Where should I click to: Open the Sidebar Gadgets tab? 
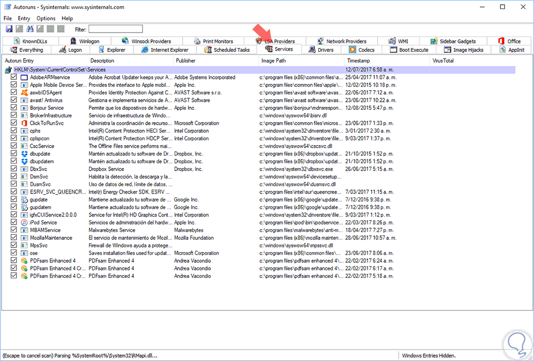[x=453, y=41]
